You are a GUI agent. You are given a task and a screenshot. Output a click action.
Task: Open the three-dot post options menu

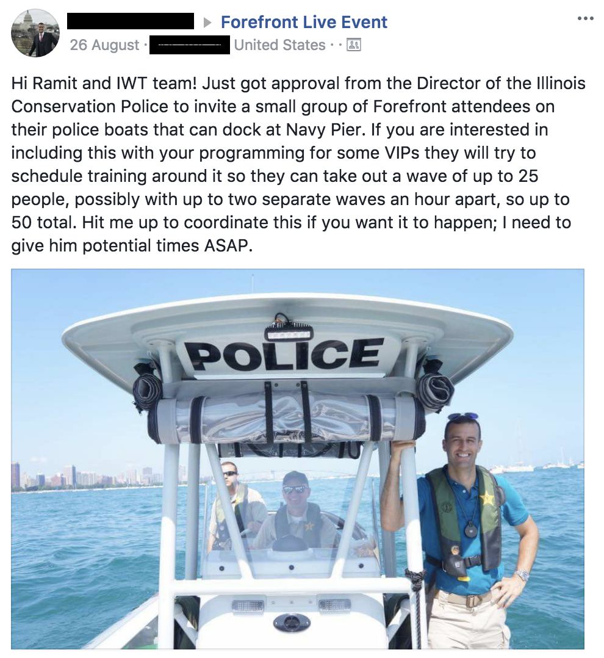tap(586, 18)
